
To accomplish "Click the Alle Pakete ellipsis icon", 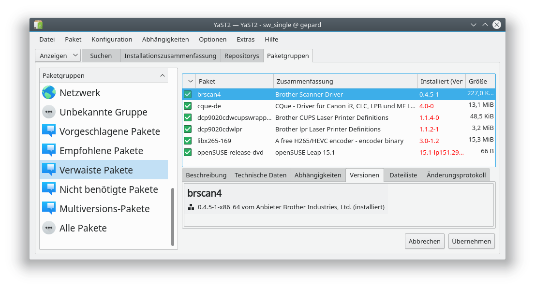I will (x=49, y=228).
